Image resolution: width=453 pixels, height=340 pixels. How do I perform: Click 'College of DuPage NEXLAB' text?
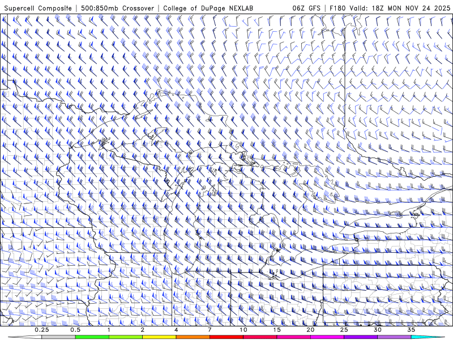pos(208,8)
